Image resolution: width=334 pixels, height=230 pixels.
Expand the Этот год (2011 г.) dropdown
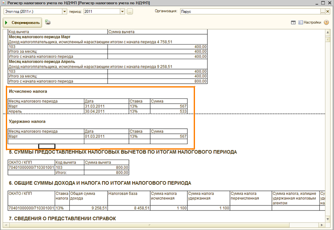click(65, 12)
